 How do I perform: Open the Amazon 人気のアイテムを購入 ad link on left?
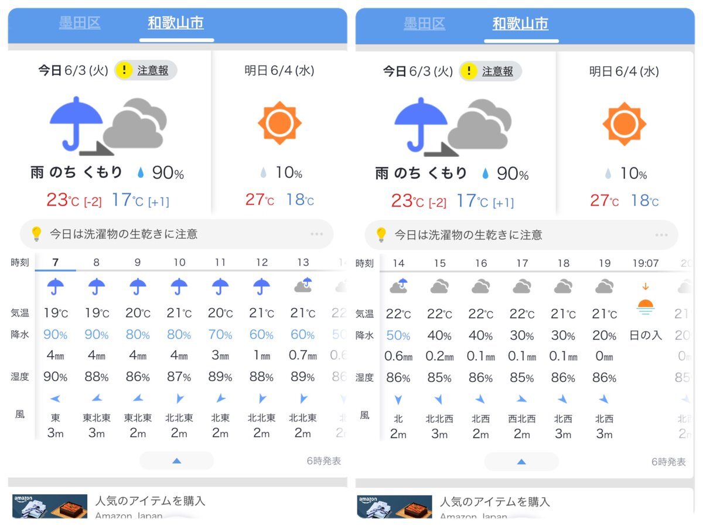(x=151, y=501)
